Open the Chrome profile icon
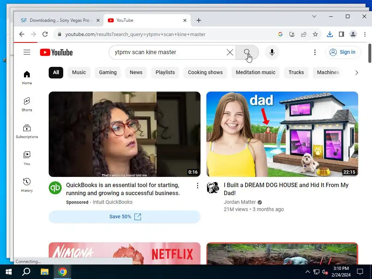 coord(353,34)
